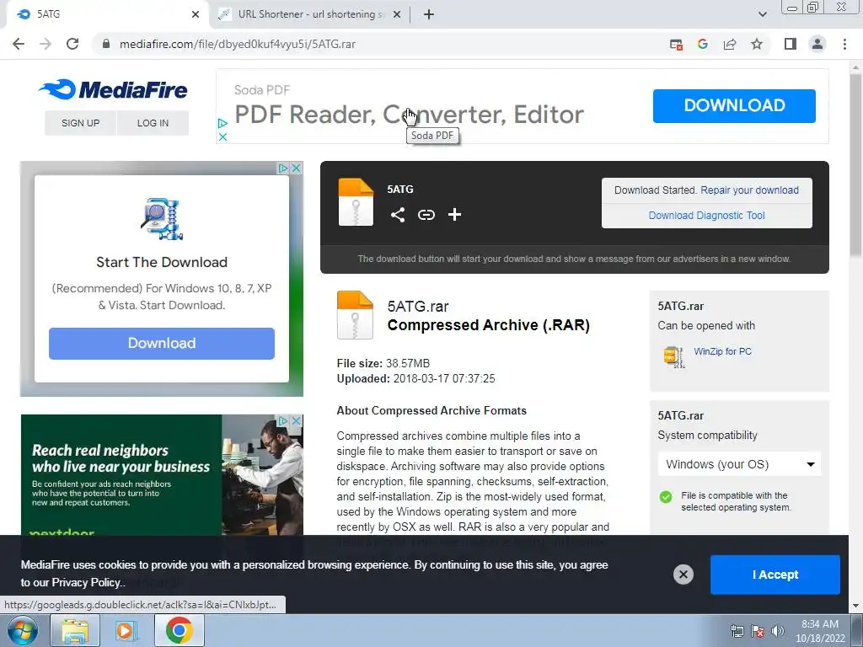Image resolution: width=863 pixels, height=647 pixels.
Task: Click the Nextdoor ad image
Action: 162,475
